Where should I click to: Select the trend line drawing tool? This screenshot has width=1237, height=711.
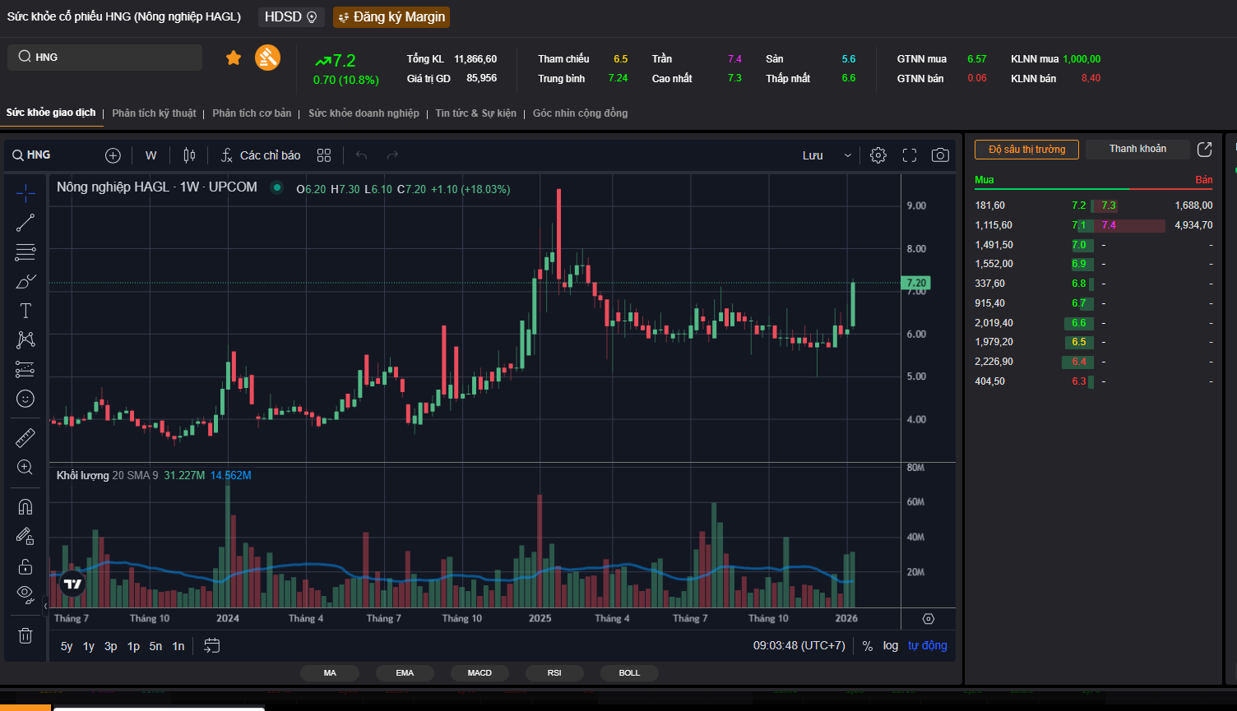[x=25, y=223]
